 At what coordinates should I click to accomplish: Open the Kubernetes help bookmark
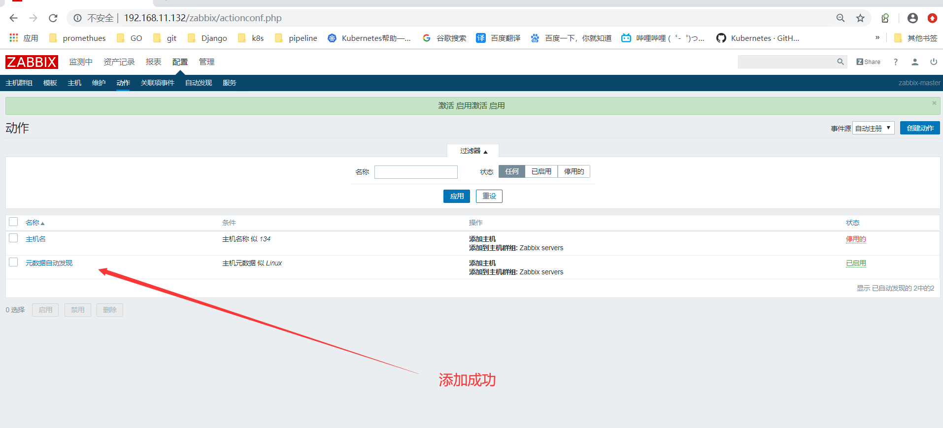tap(369, 38)
